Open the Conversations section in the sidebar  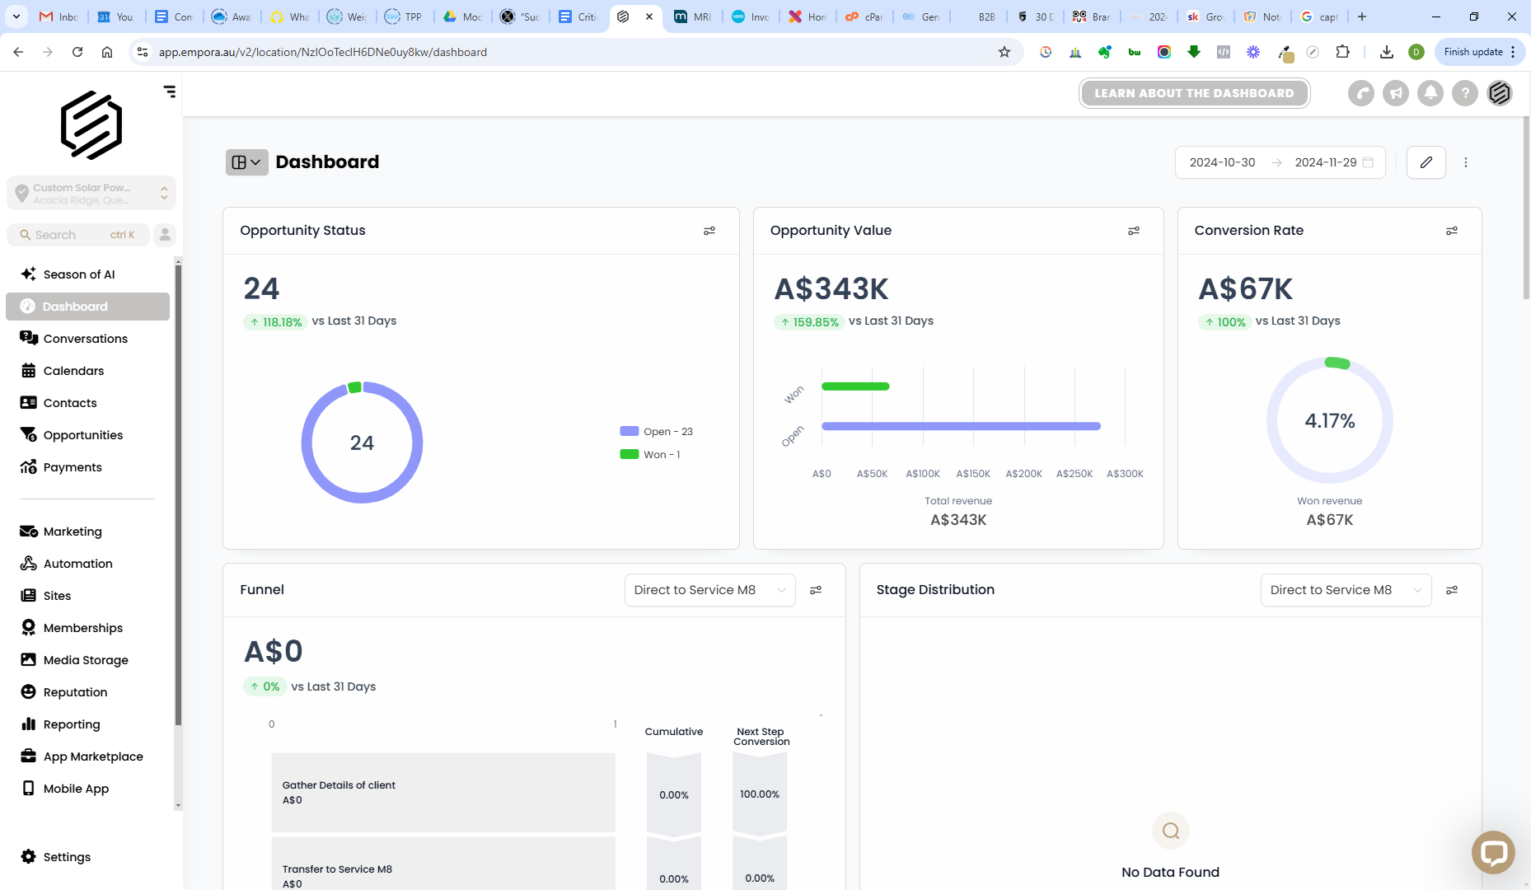(85, 339)
